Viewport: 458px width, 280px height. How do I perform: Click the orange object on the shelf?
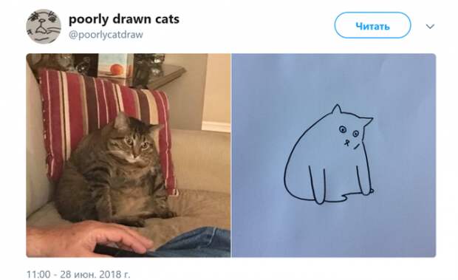point(116,69)
